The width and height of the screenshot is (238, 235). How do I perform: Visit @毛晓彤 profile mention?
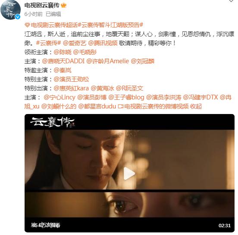click(85, 52)
